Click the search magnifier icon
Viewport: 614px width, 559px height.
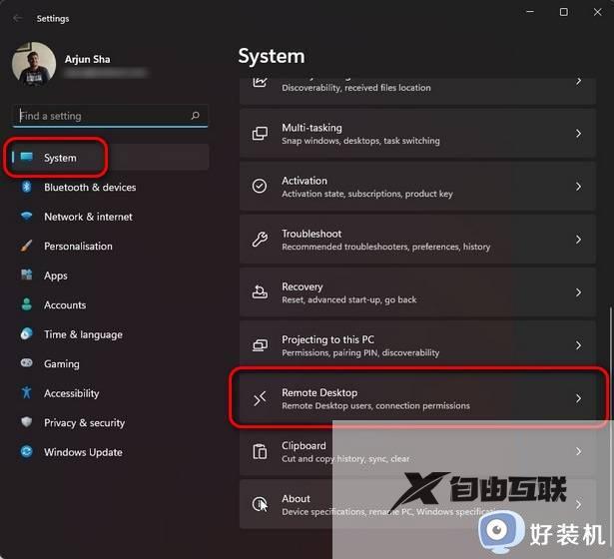point(195,116)
